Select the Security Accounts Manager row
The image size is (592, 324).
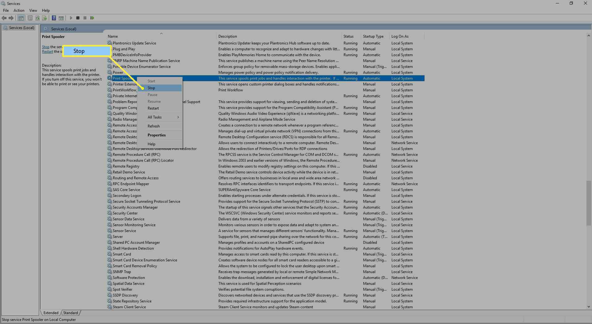pyautogui.click(x=265, y=207)
